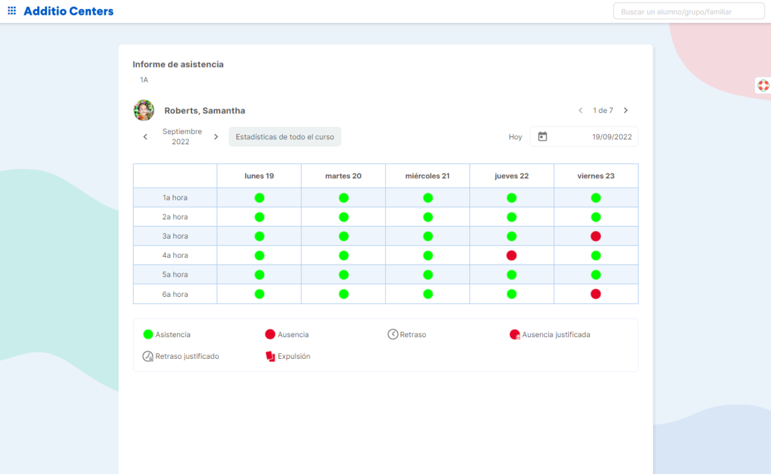Image resolution: width=771 pixels, height=474 pixels.
Task: Click the green attendance dot on miércoles 1a hora
Action: coord(428,198)
